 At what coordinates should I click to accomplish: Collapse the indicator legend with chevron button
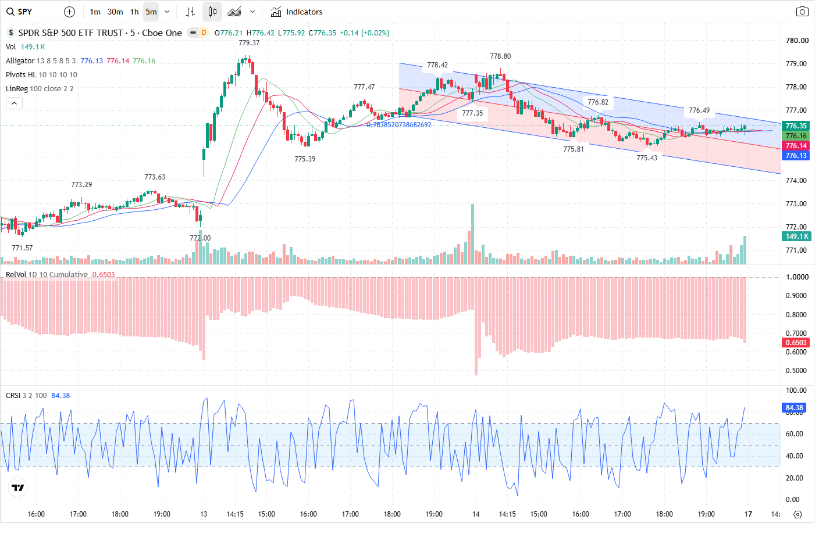(x=14, y=103)
